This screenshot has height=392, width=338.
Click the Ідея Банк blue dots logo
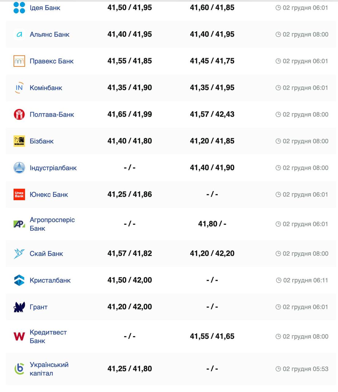click(19, 8)
